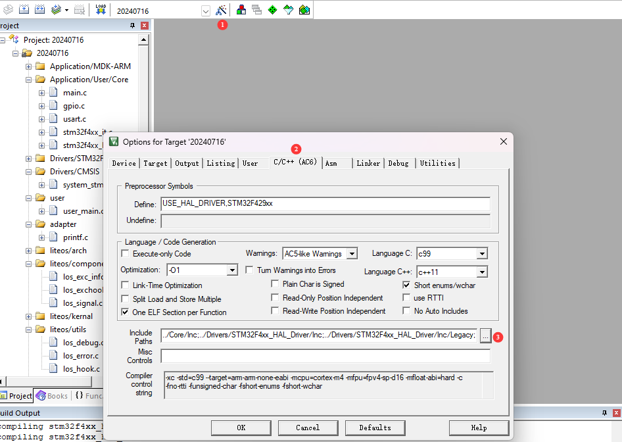Switch to the Device tab
This screenshot has width=622, height=442.
(124, 163)
